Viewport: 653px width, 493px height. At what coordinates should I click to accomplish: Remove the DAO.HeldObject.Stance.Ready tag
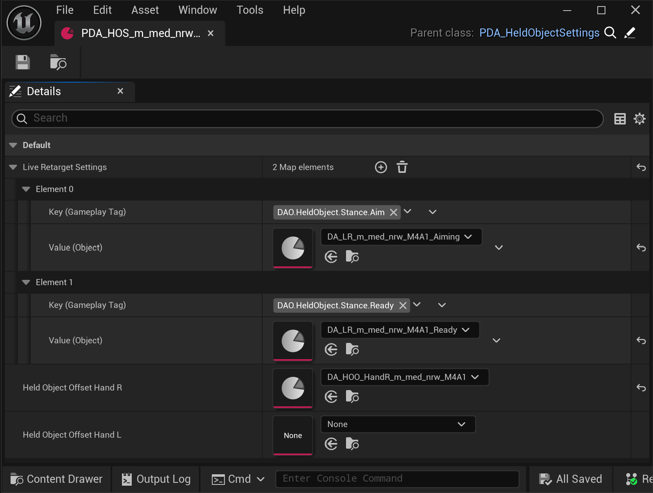click(x=403, y=305)
